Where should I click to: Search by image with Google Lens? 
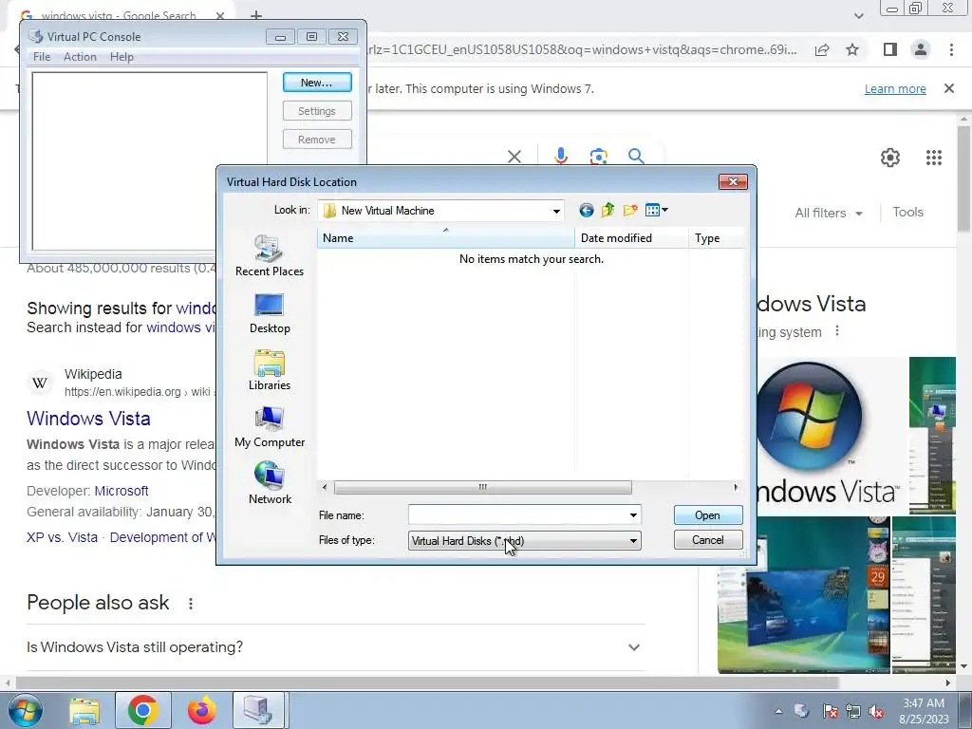[599, 157]
